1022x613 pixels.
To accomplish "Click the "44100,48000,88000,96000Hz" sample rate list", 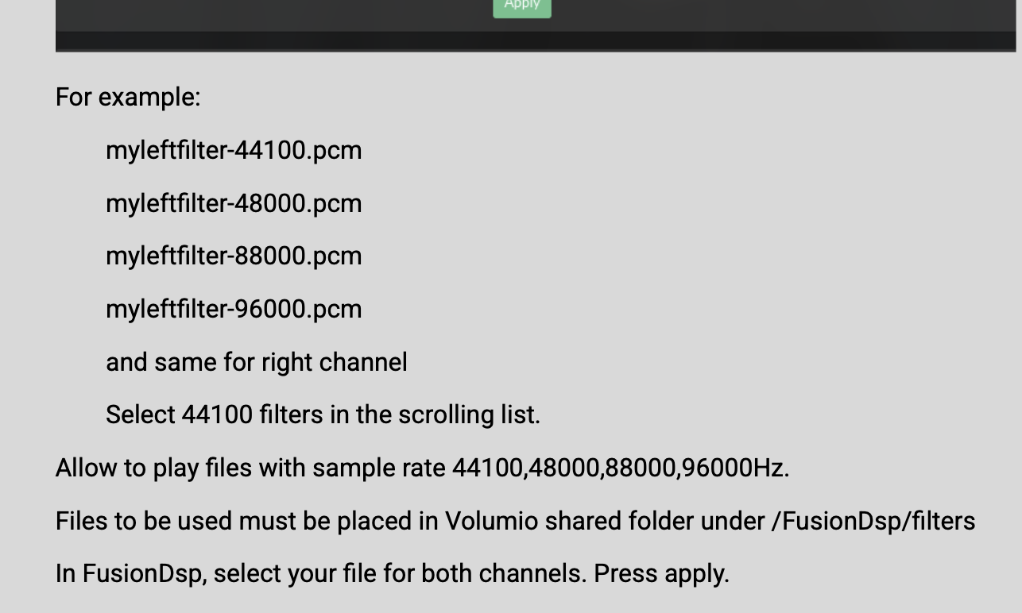I will tap(620, 468).
